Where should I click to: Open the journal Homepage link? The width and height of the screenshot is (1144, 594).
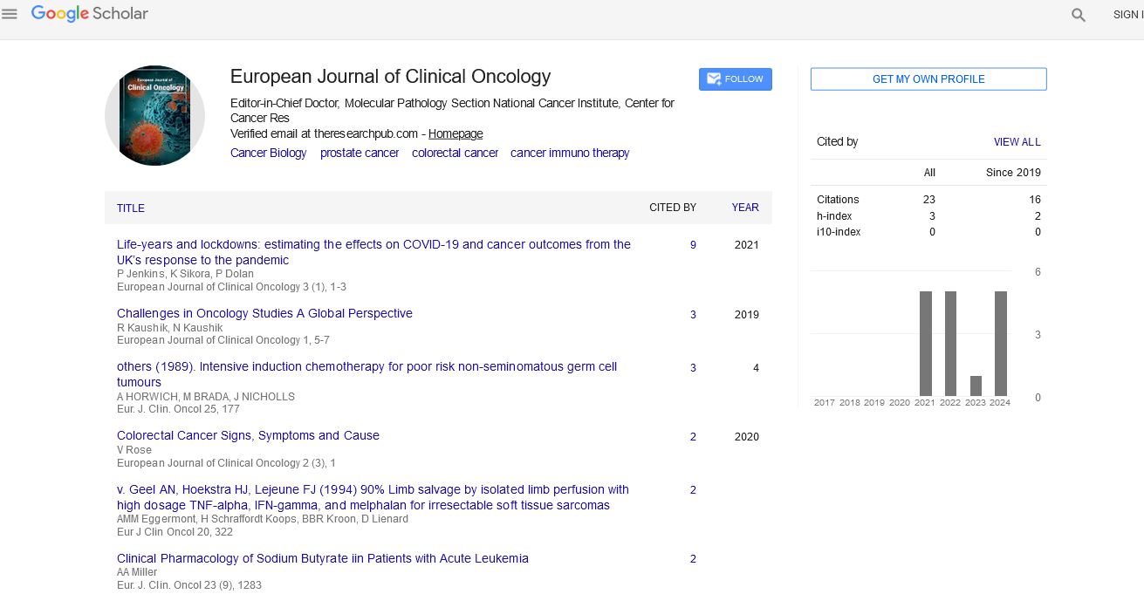tap(455, 133)
